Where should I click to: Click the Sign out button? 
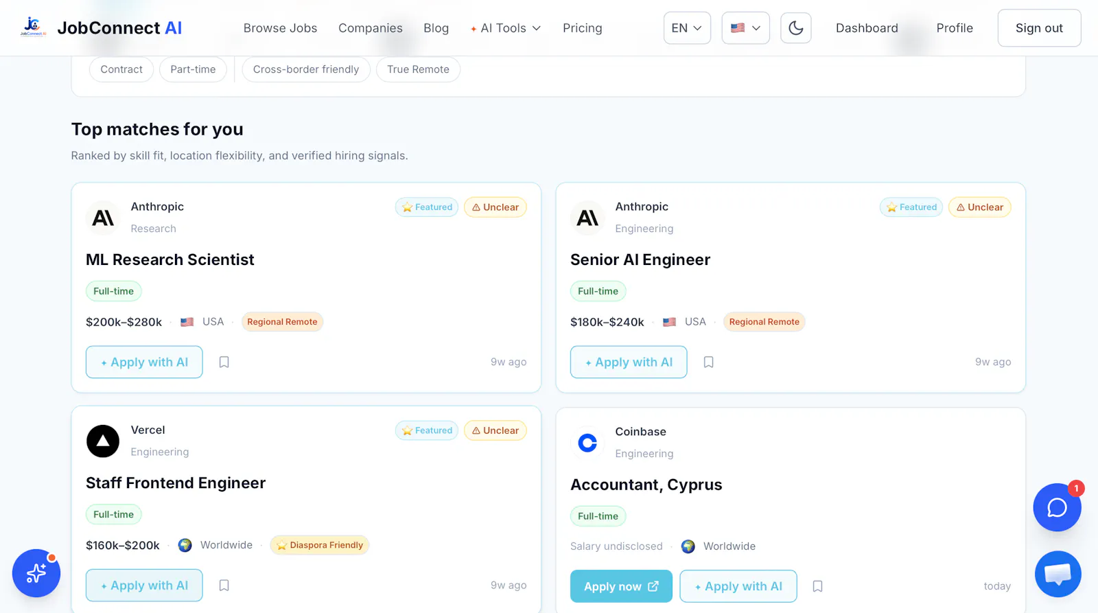point(1039,28)
